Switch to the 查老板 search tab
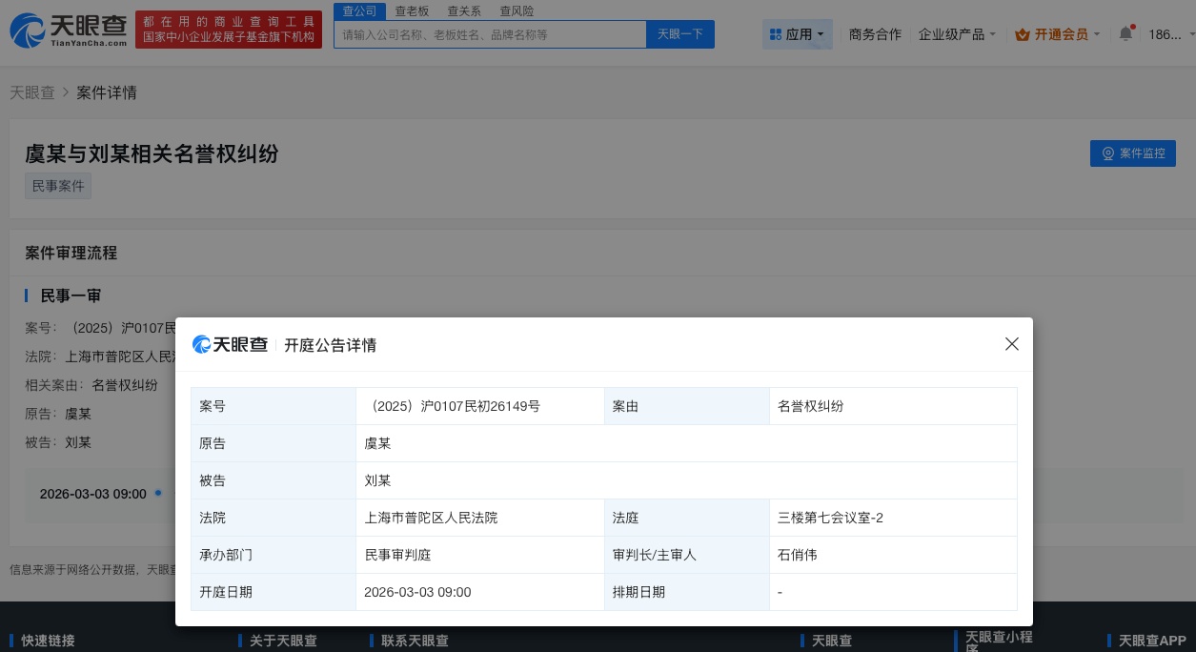This screenshot has width=1196, height=652. tap(412, 10)
